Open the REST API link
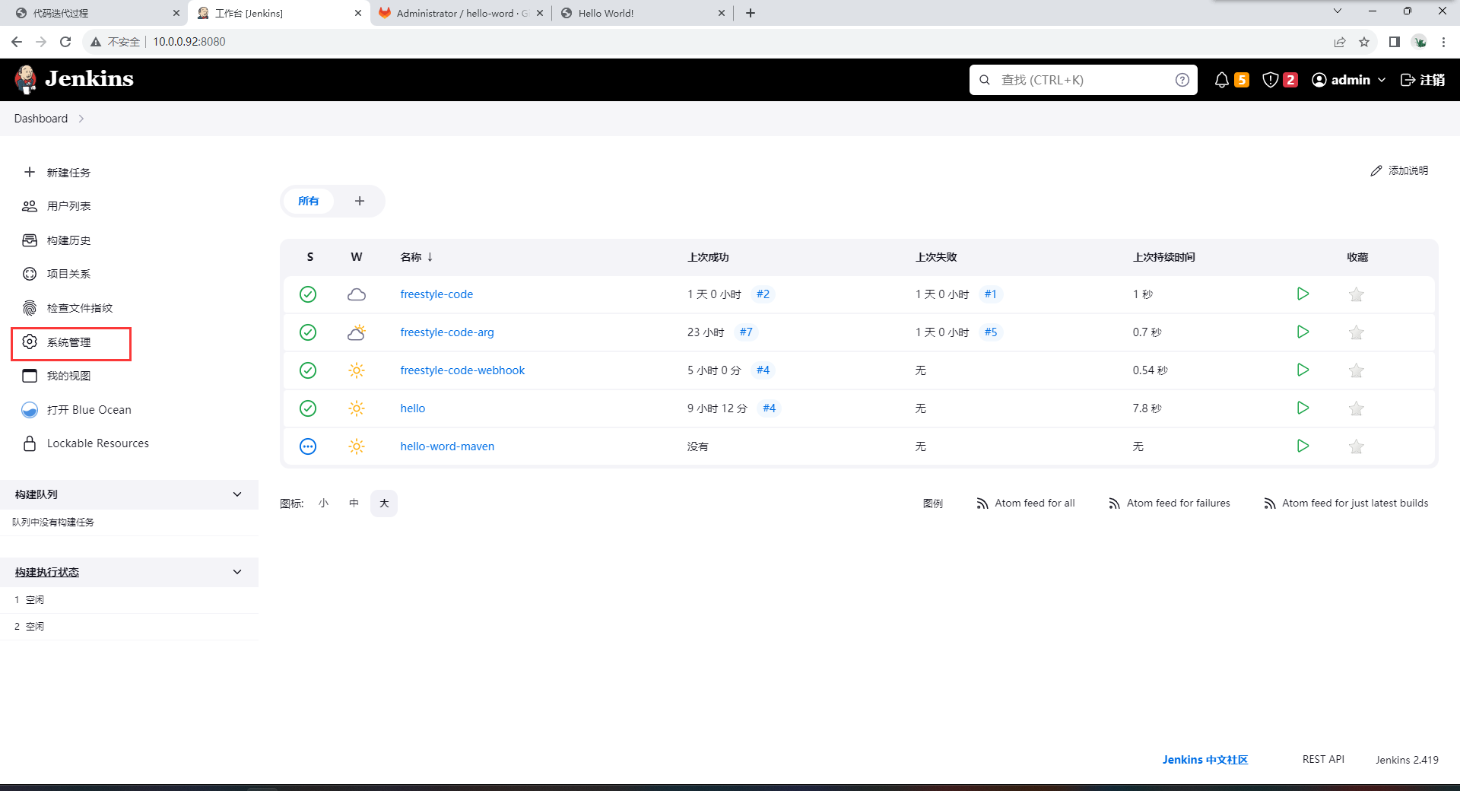 click(x=1323, y=759)
